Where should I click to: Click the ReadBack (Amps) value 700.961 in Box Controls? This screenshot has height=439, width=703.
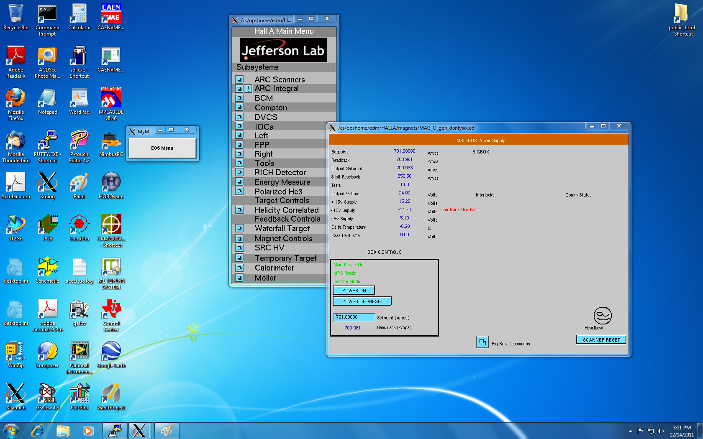click(x=352, y=328)
